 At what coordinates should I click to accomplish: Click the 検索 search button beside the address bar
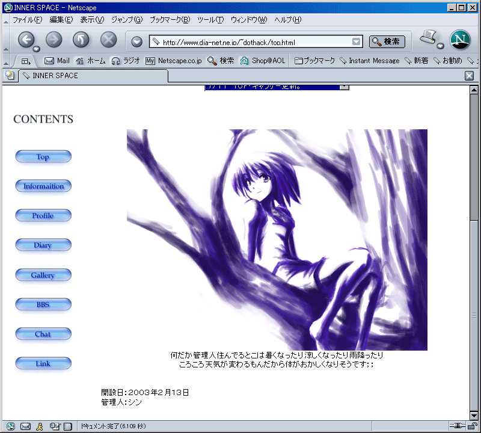click(387, 41)
